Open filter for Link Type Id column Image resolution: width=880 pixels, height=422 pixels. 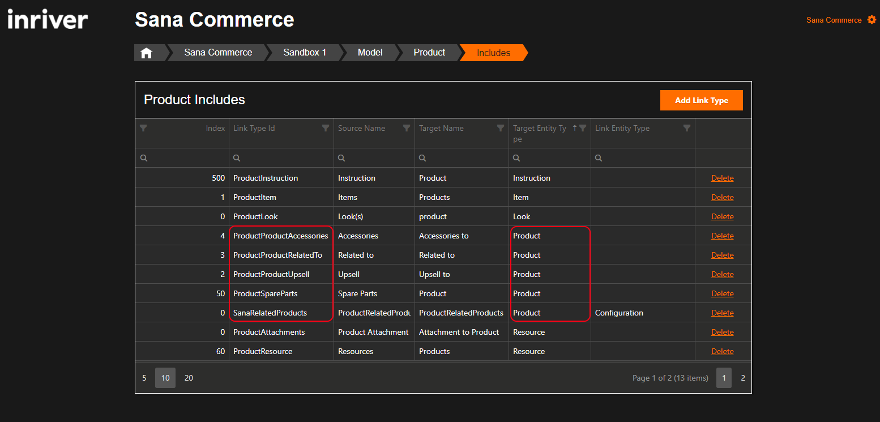coord(326,128)
